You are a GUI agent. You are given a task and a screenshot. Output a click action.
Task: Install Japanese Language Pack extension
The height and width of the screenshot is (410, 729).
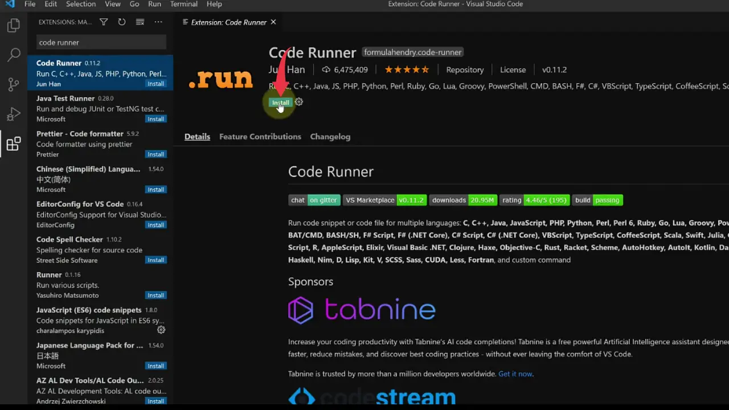tap(155, 366)
